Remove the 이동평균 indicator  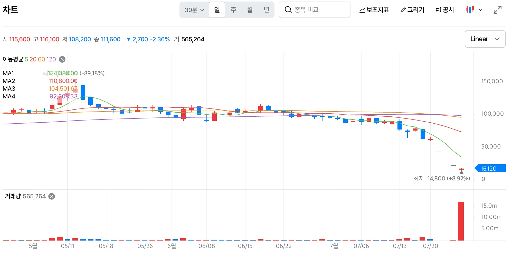tap(62, 59)
